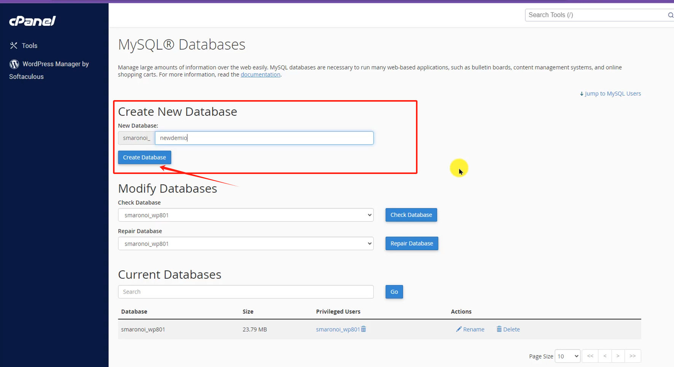Open the documentation link
The image size is (674, 367).
click(260, 74)
